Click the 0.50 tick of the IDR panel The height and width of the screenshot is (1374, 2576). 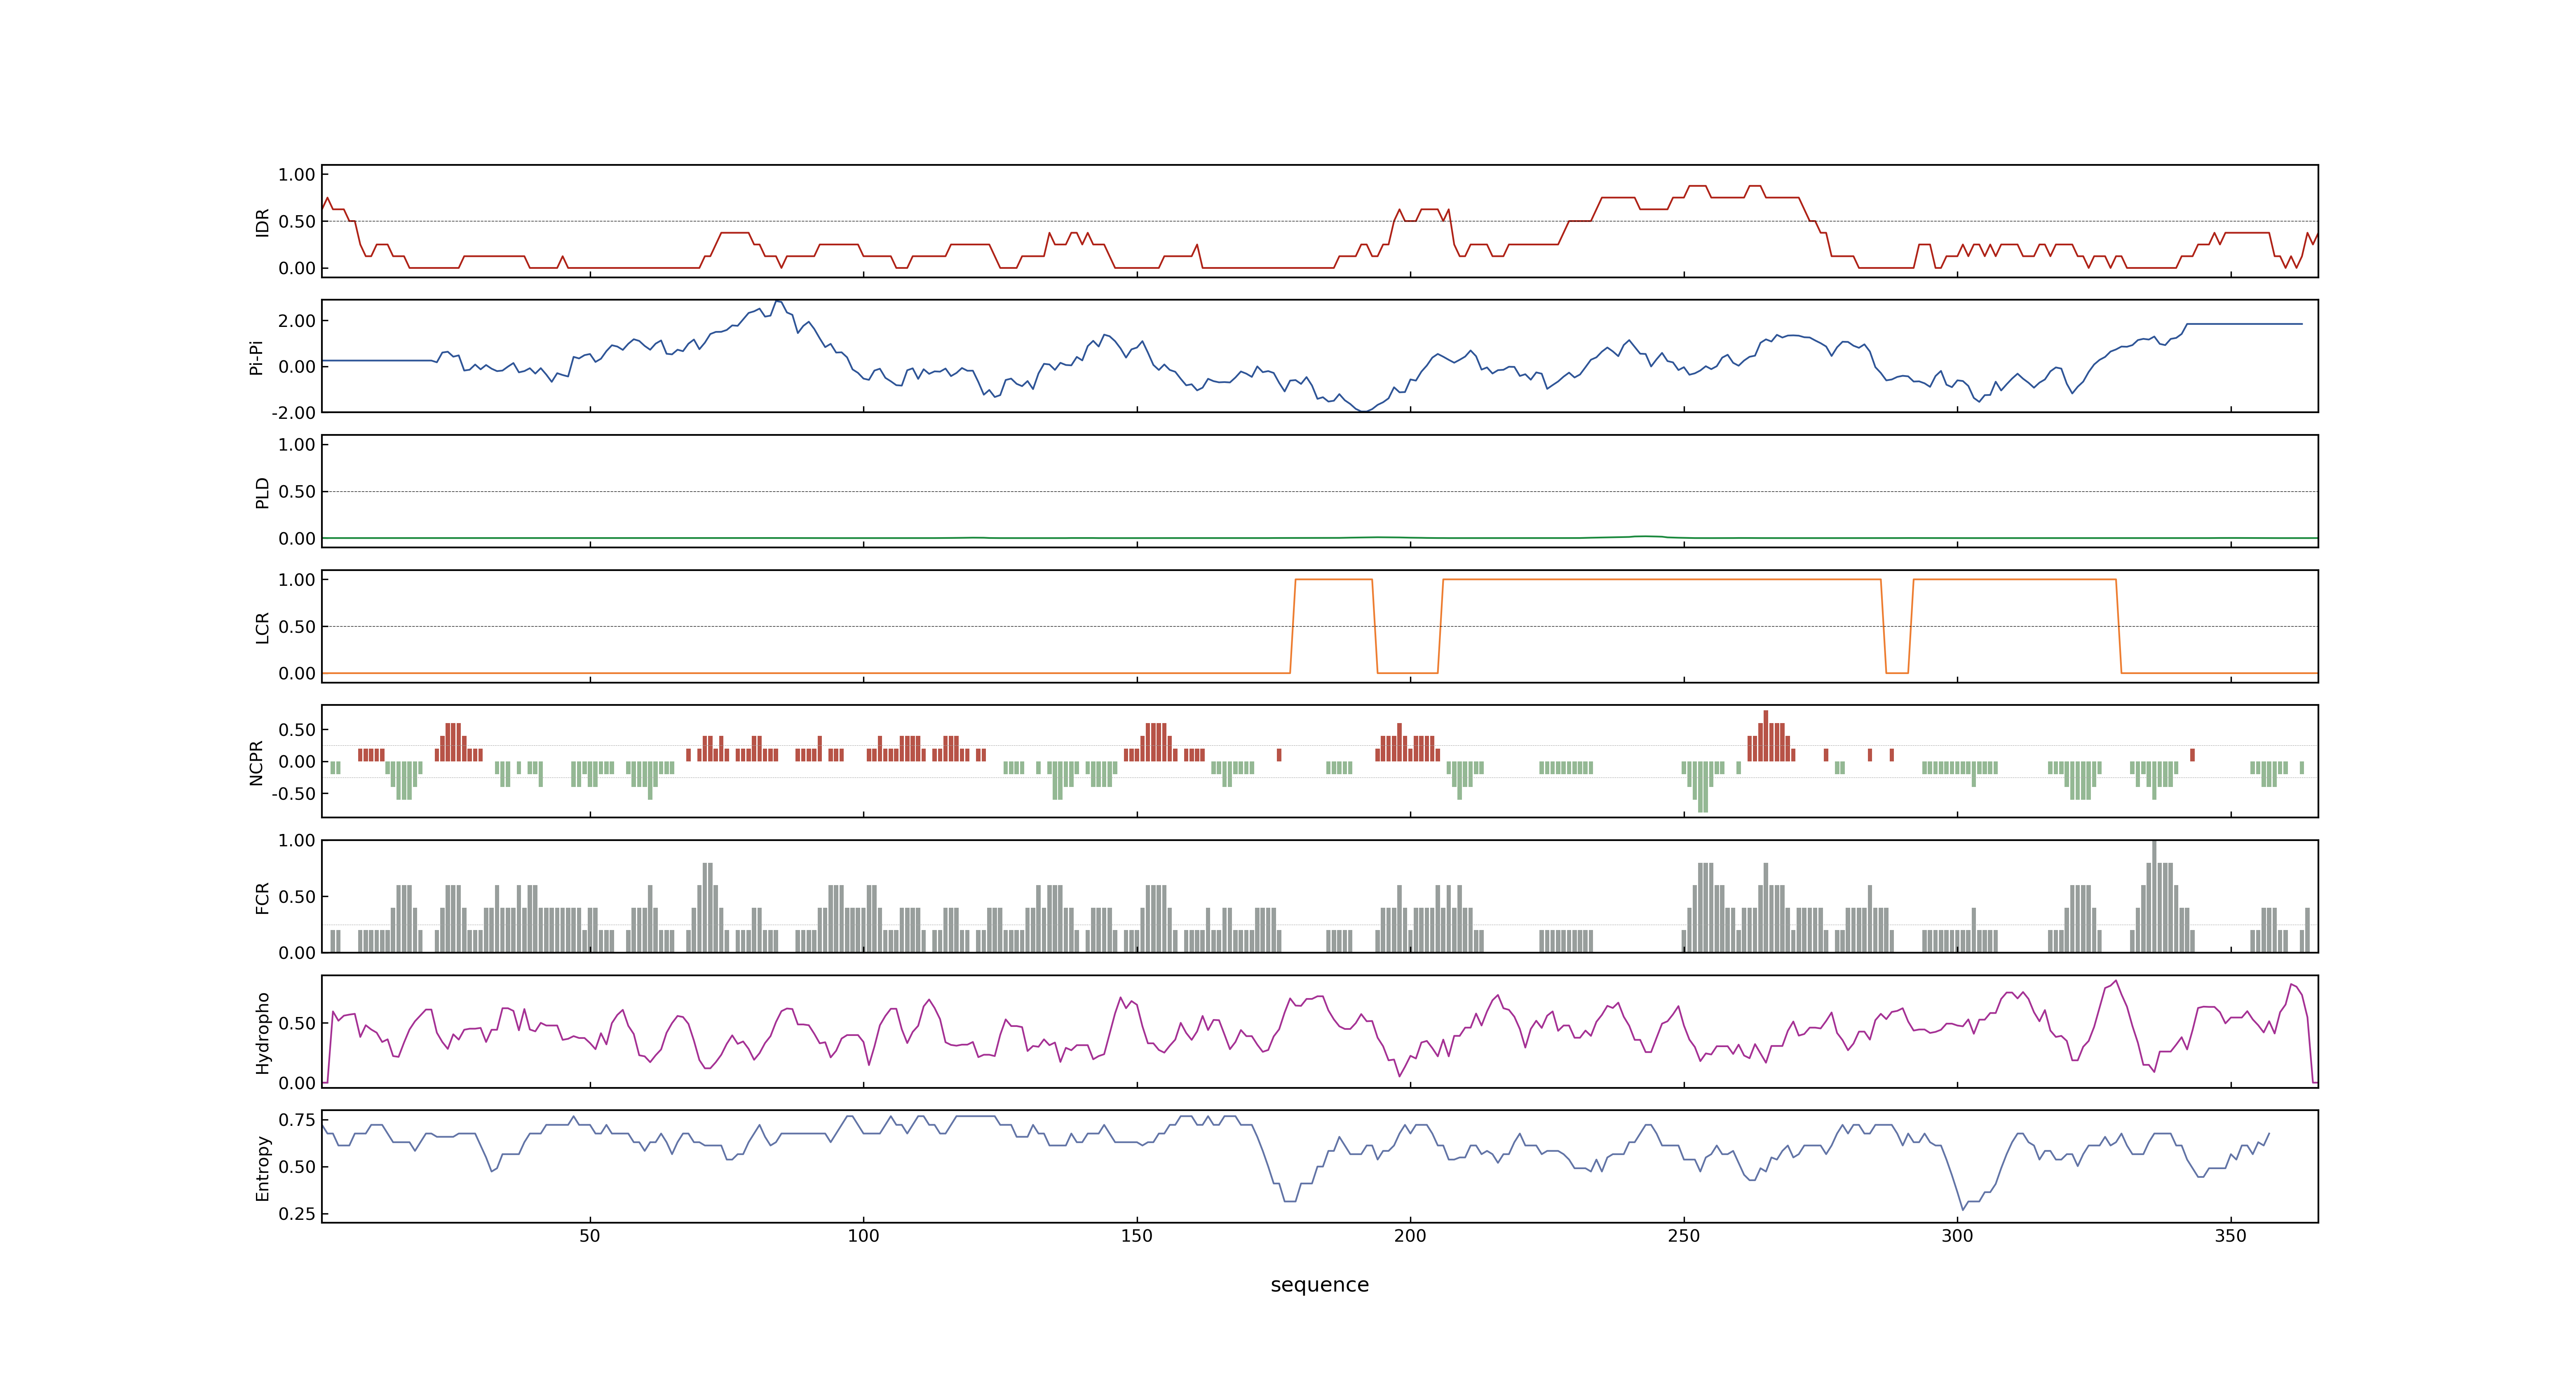point(297,222)
